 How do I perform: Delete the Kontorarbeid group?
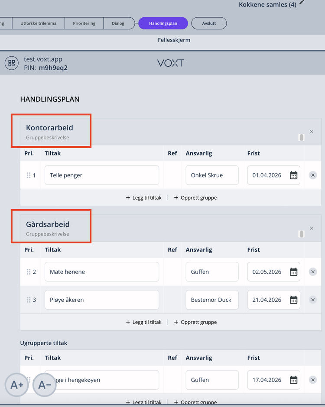click(312, 132)
